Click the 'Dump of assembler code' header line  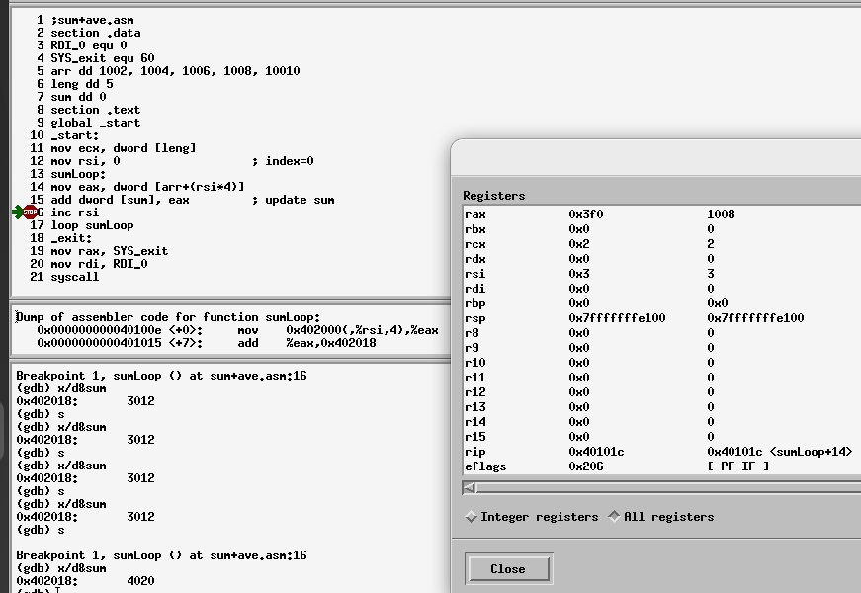(x=168, y=317)
